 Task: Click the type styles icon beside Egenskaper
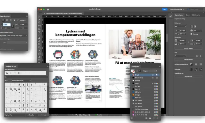tap(171, 16)
